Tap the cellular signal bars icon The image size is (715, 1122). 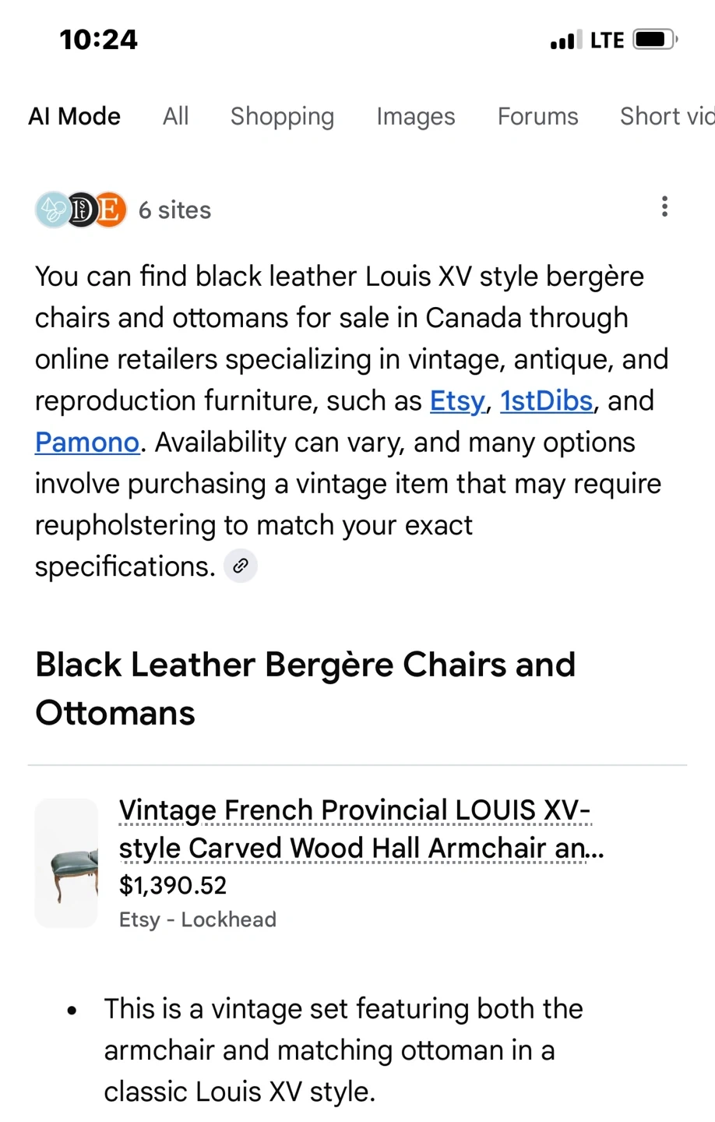tap(565, 40)
